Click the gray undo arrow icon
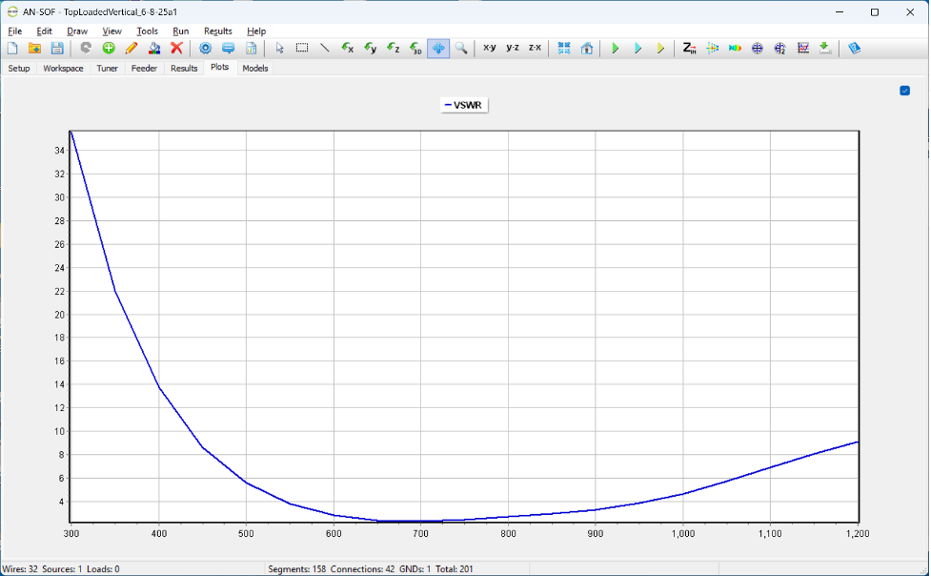This screenshot has height=576, width=931. [x=86, y=48]
